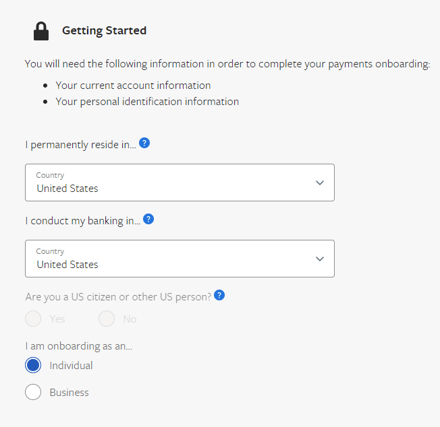The width and height of the screenshot is (440, 427).
Task: Click "Your current account information" bullet text
Action: 133,86
